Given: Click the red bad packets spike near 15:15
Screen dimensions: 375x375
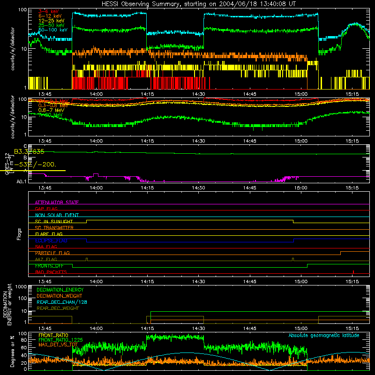Looking at the screenshot, I should tap(353, 272).
